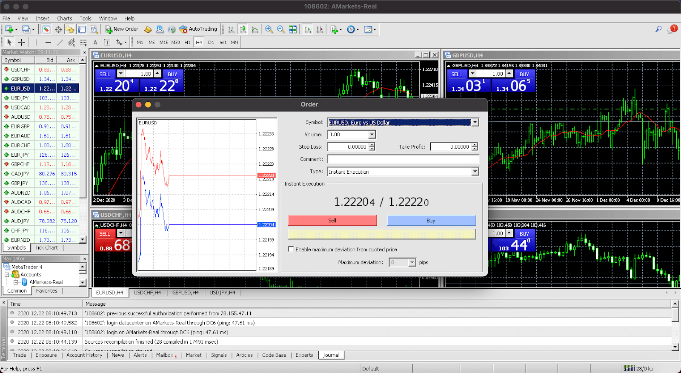
Task: Tile chart windows with the grid icon
Action: click(x=293, y=29)
